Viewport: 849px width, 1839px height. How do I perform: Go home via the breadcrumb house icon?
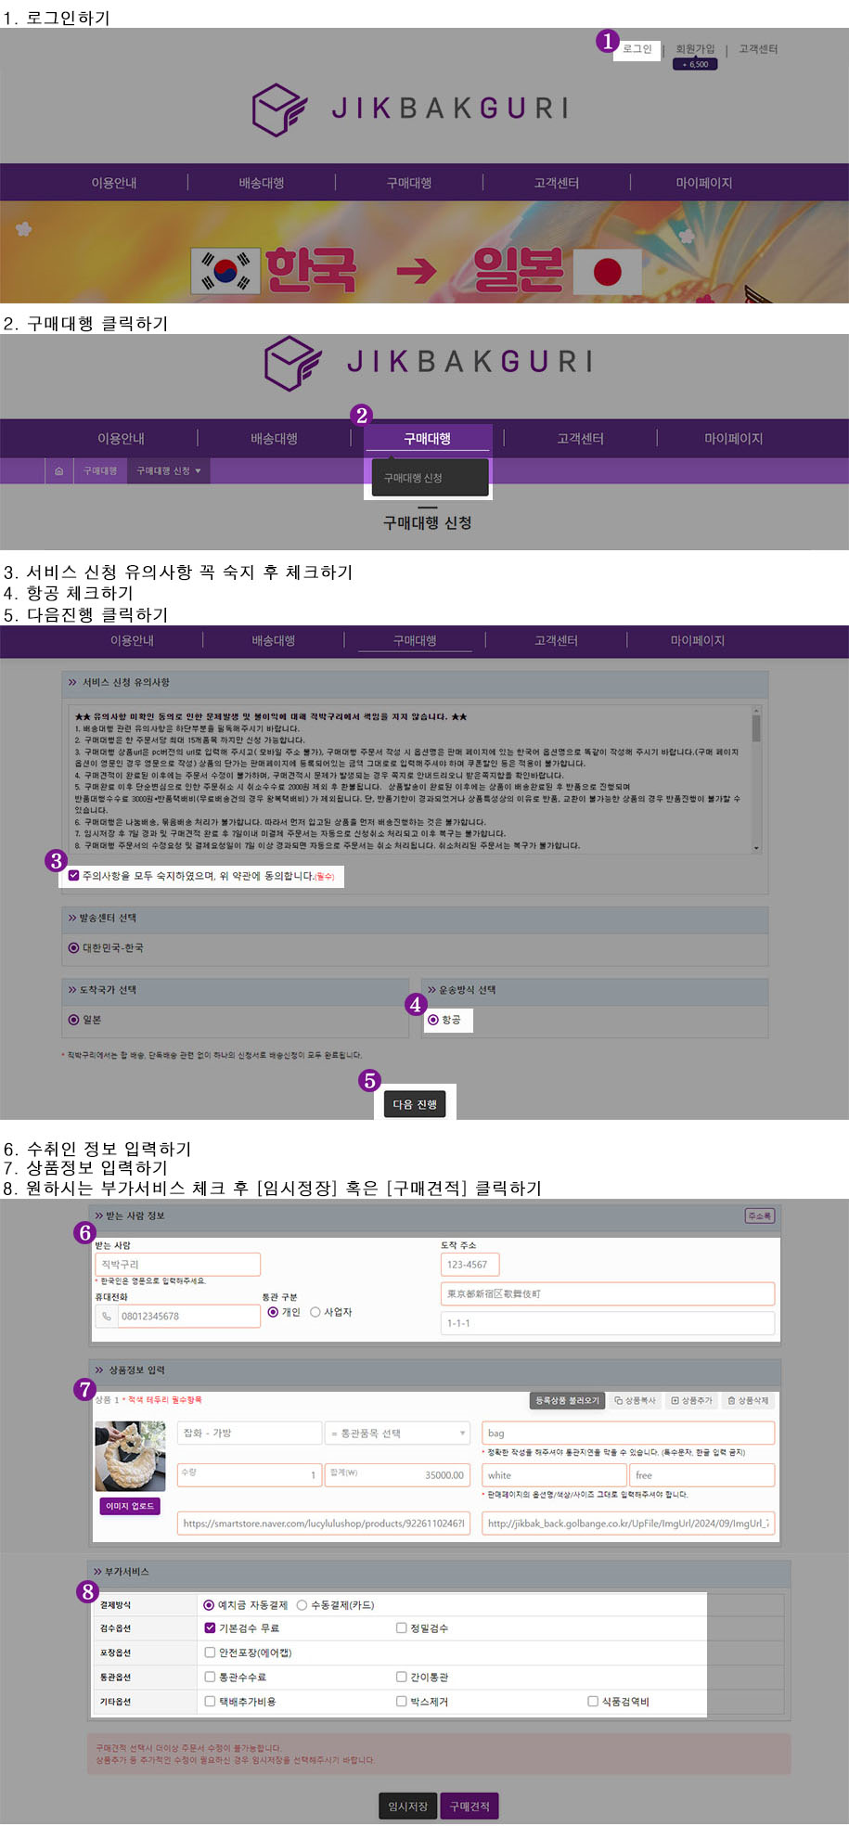point(58,471)
